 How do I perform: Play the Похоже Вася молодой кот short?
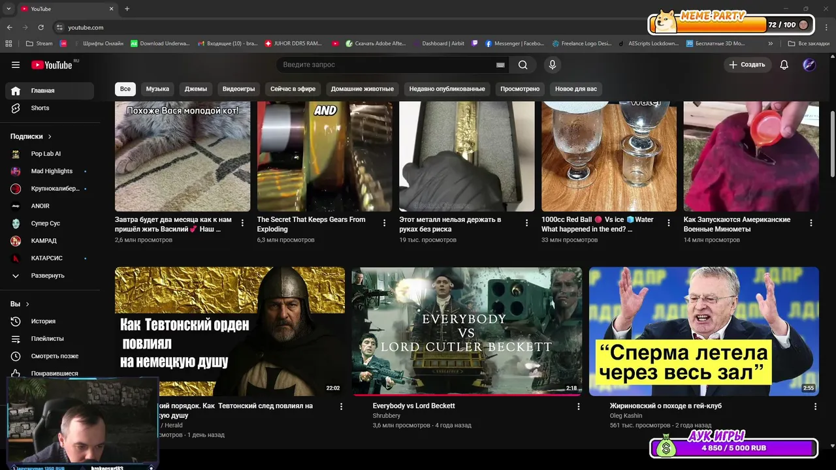point(182,157)
